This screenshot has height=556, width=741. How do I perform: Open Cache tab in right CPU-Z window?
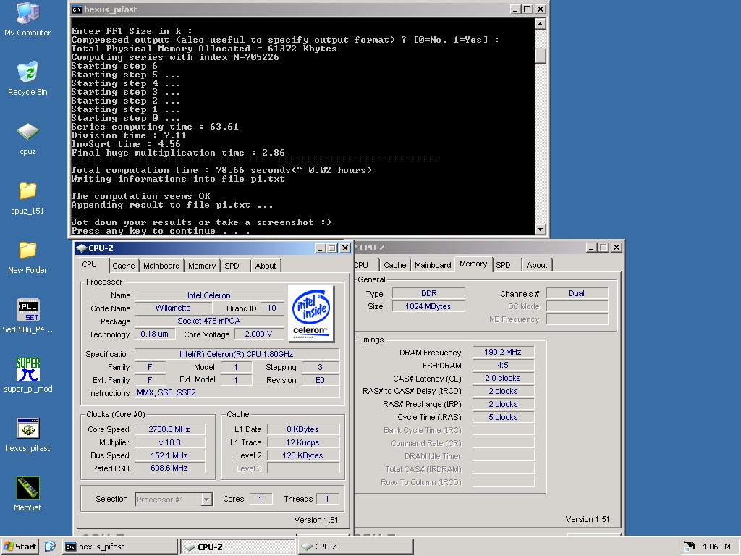point(394,265)
